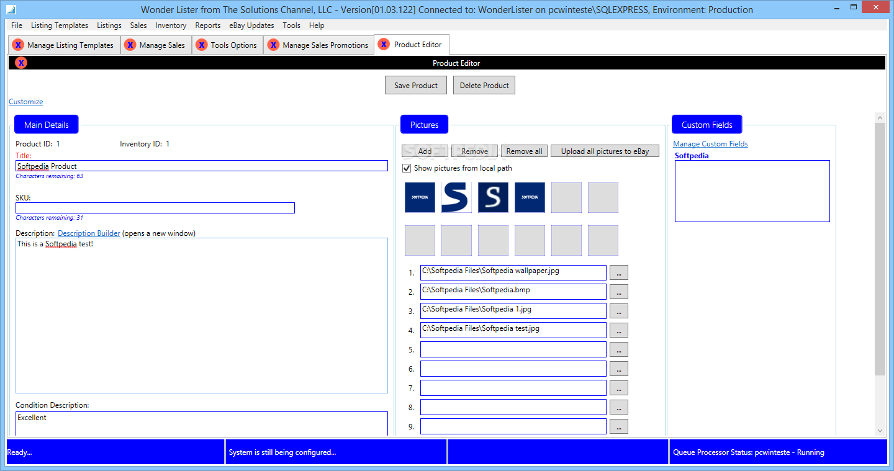Browse for picture 5 with the ... button

pos(619,349)
